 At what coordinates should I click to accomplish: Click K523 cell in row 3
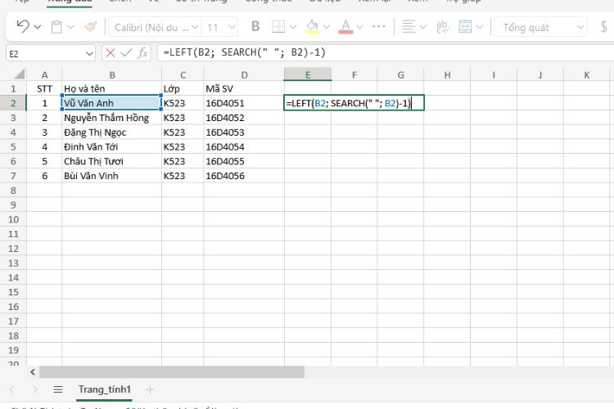183,118
